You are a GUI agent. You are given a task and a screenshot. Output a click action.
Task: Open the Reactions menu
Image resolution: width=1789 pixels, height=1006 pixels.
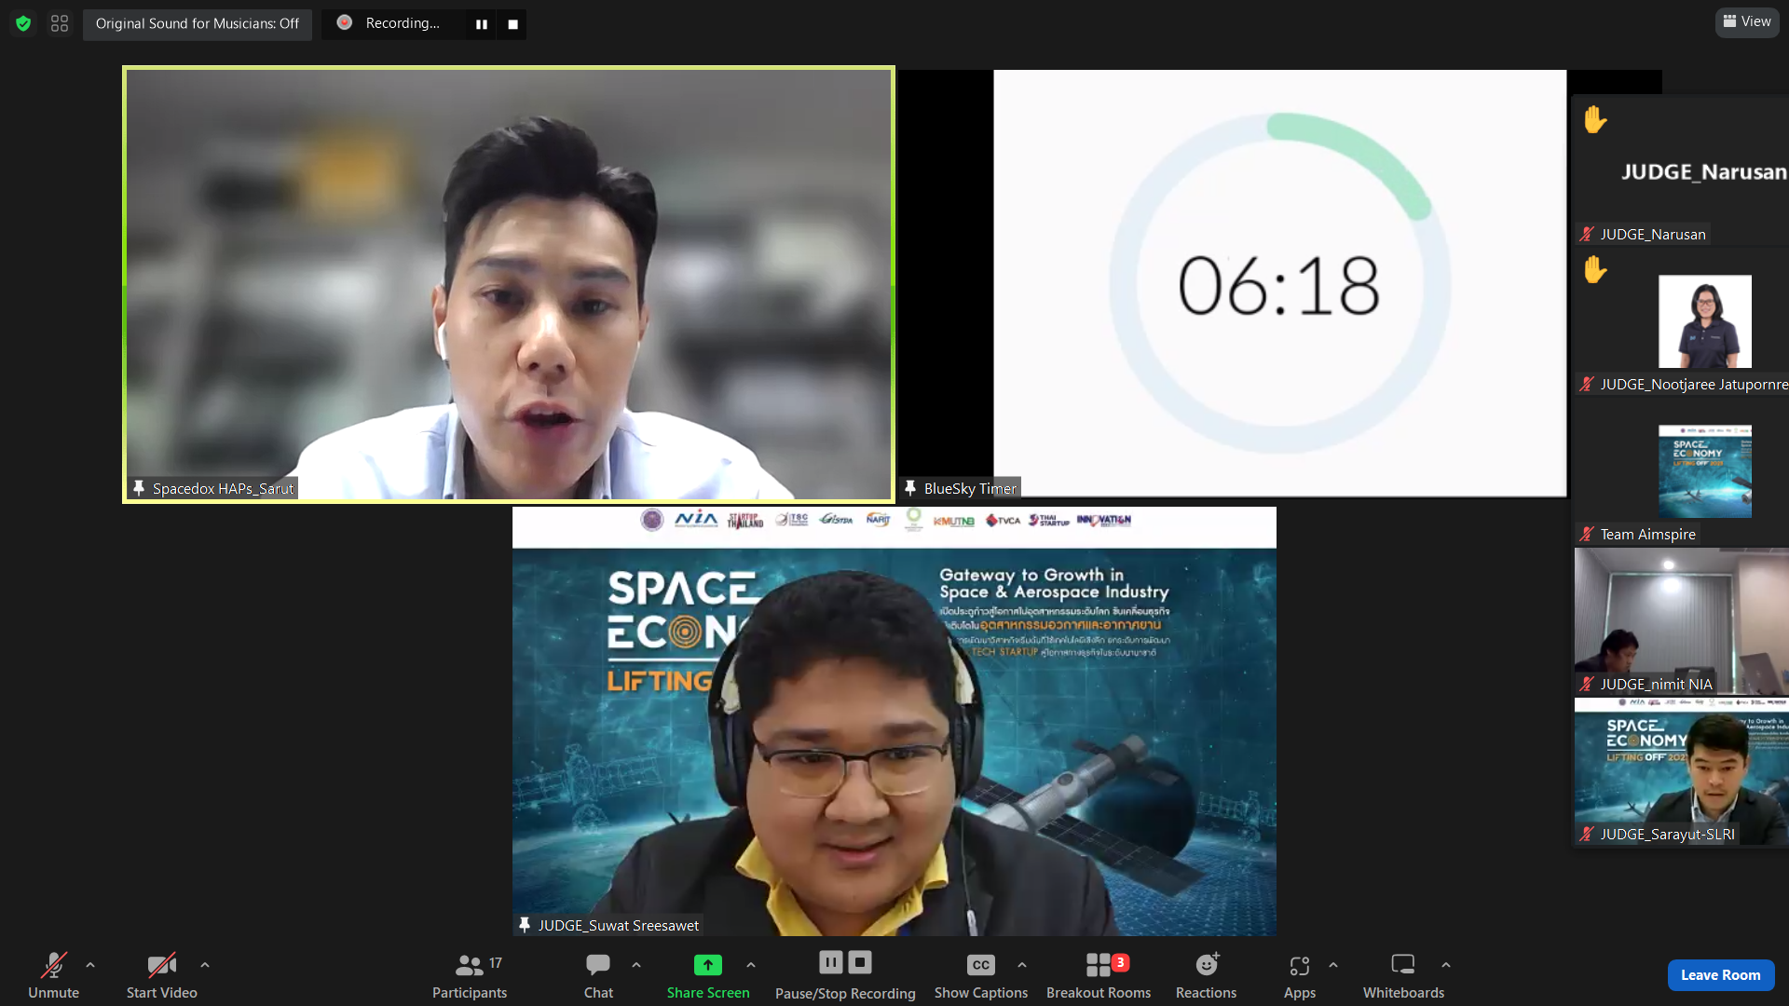click(x=1207, y=974)
